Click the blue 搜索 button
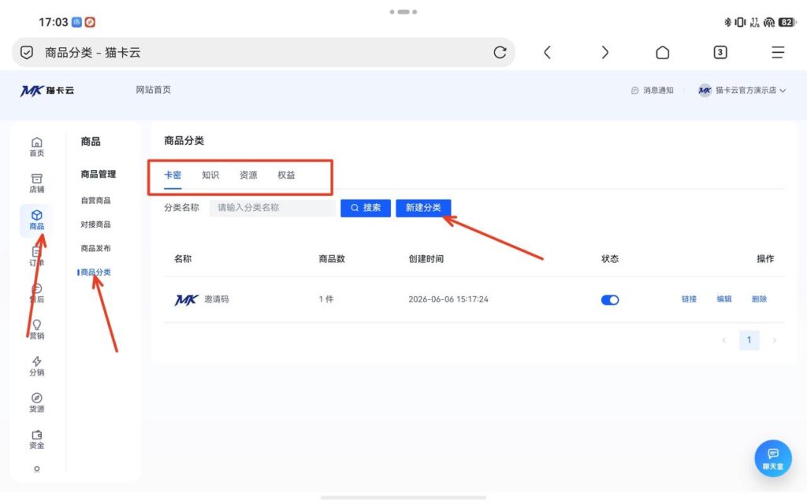Viewport: 807px width, 504px height. [366, 208]
